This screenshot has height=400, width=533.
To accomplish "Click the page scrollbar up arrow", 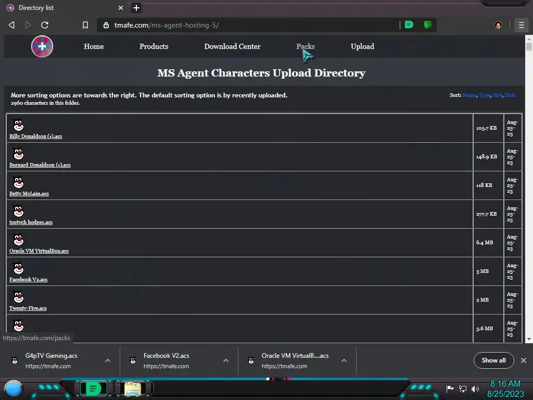I will tap(529, 37).
